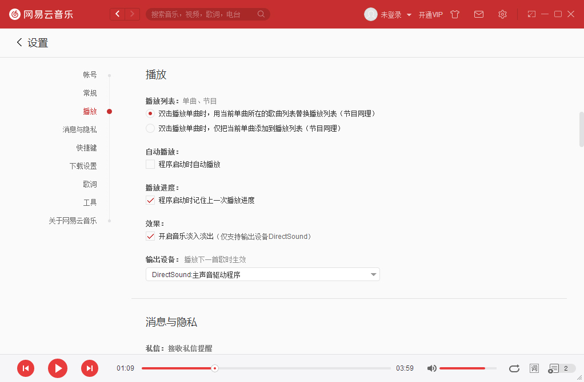Click the 开通VIP link

tap(431, 14)
